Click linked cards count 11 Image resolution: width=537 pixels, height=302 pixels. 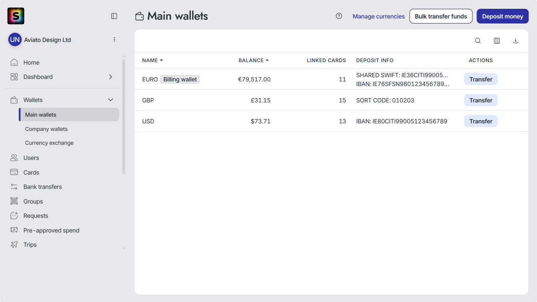coord(342,79)
